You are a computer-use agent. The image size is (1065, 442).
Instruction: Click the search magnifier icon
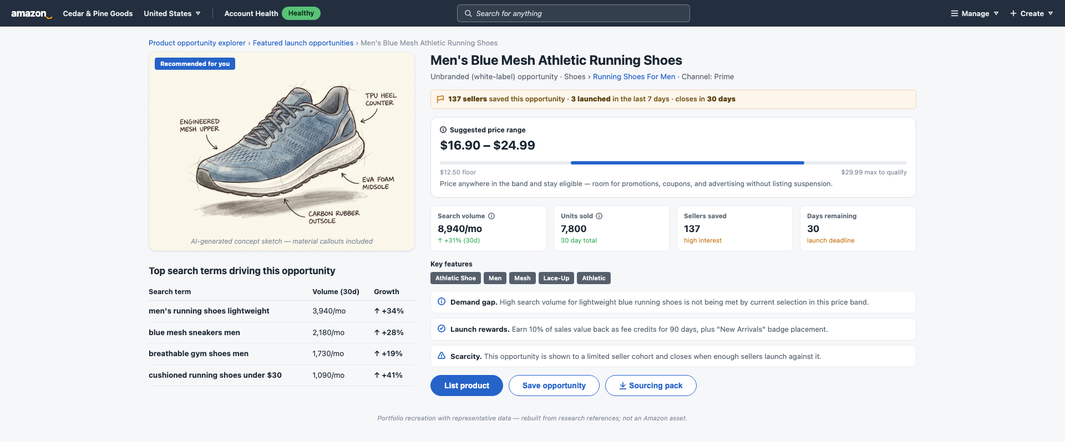(x=468, y=13)
